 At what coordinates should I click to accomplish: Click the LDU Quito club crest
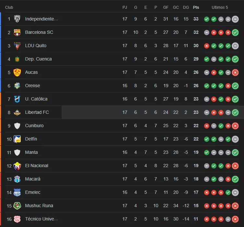17,46
